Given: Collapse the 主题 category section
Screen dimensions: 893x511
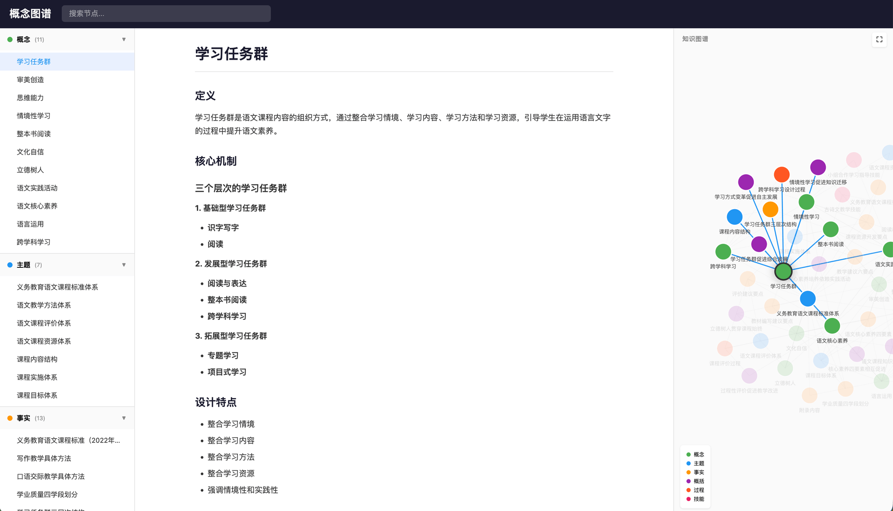Looking at the screenshot, I should pos(124,265).
